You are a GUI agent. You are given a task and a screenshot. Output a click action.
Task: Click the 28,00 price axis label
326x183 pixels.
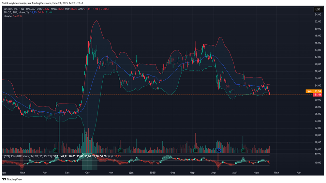point(318,107)
